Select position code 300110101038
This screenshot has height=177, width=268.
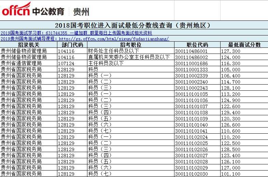pos(197,112)
